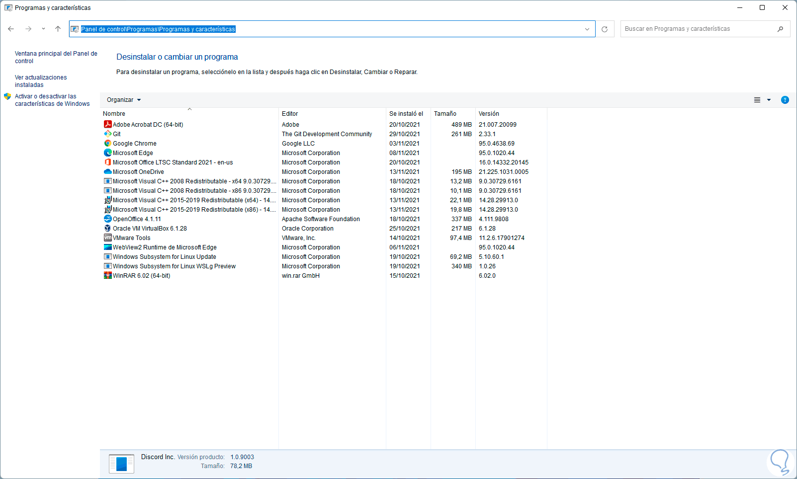The width and height of the screenshot is (797, 479).
Task: Click The Git Development Community editor cell
Action: click(327, 134)
